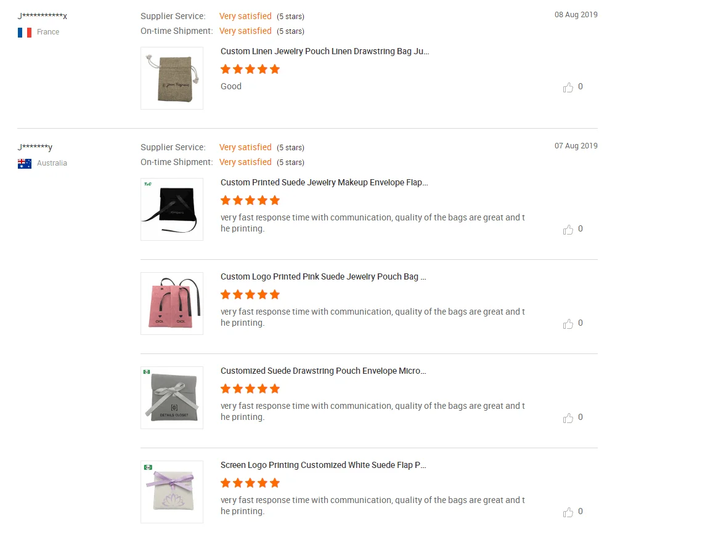Image resolution: width=721 pixels, height=548 pixels.
Task: Click the France flag icon
Action: click(x=25, y=32)
